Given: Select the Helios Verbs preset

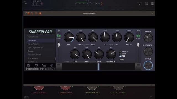Looking at the screenshot, I should pos(33,37).
